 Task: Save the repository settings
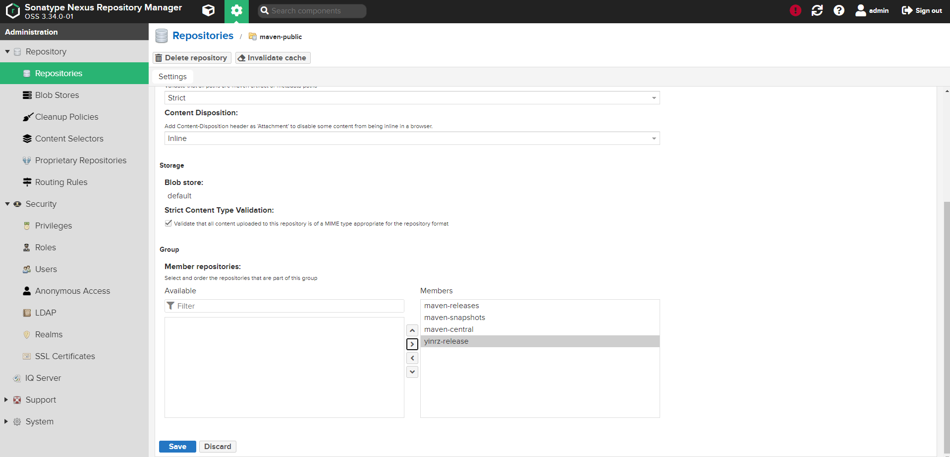(177, 447)
